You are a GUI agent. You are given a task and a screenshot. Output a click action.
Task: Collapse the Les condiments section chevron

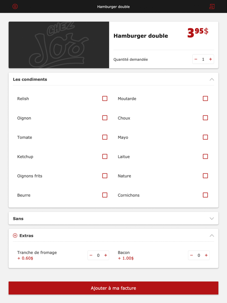(212, 79)
